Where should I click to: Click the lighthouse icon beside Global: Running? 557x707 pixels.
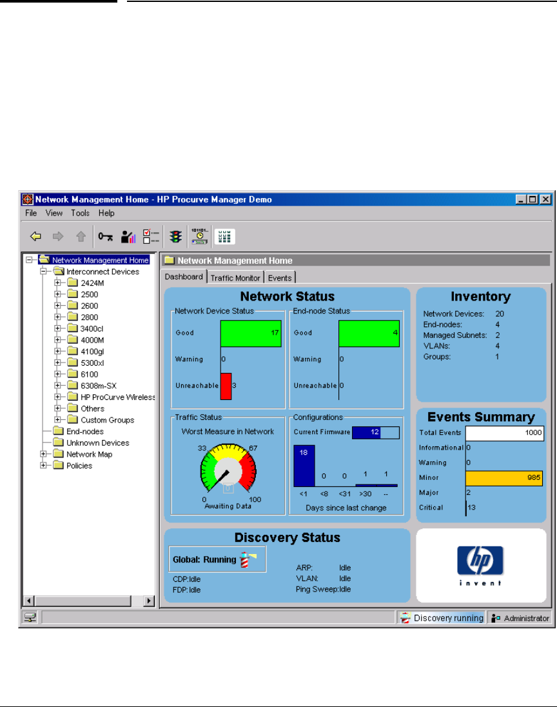[x=247, y=559]
